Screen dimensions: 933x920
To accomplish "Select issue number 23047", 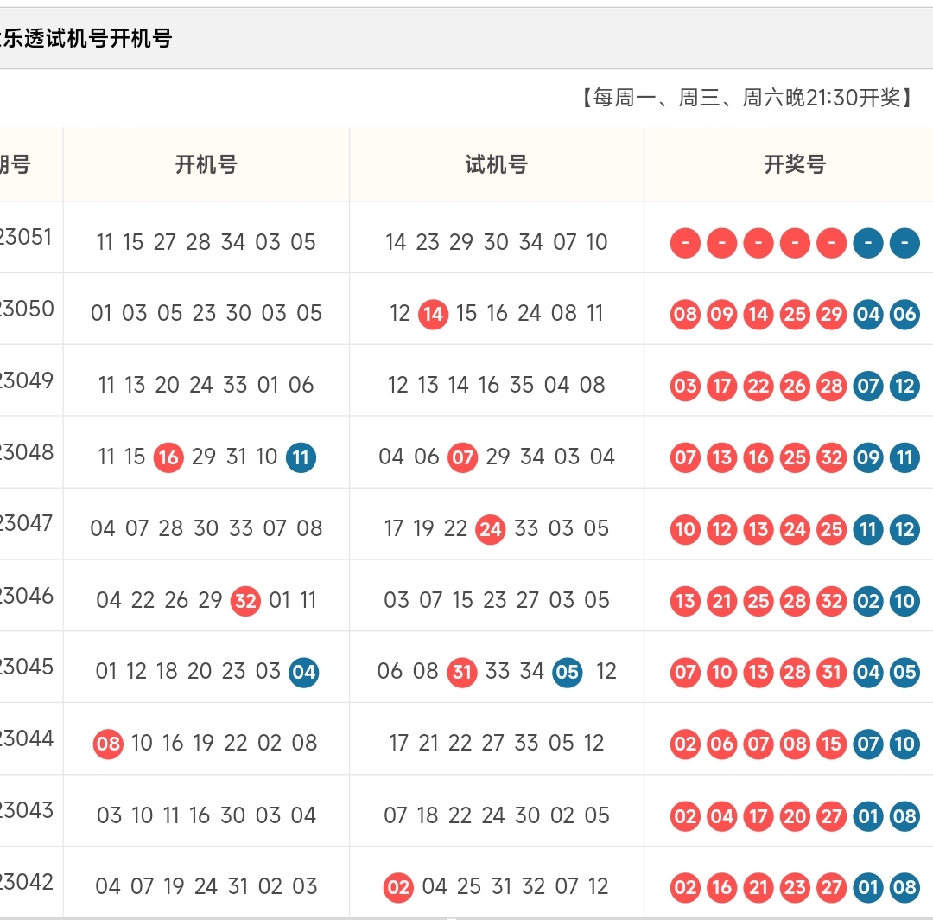I will (x=26, y=523).
